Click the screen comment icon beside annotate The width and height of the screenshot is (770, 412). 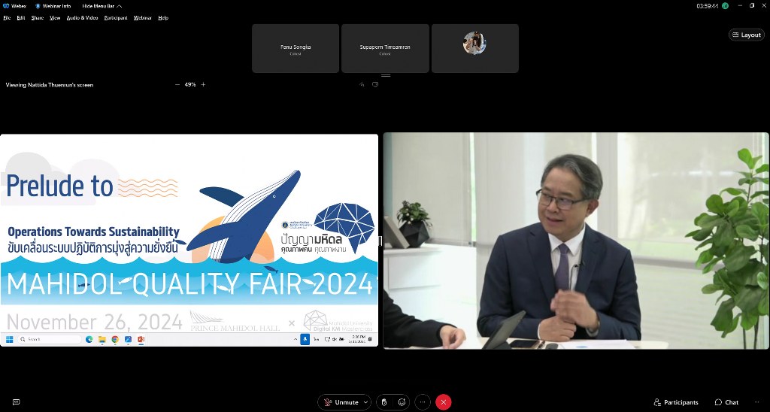(x=375, y=84)
